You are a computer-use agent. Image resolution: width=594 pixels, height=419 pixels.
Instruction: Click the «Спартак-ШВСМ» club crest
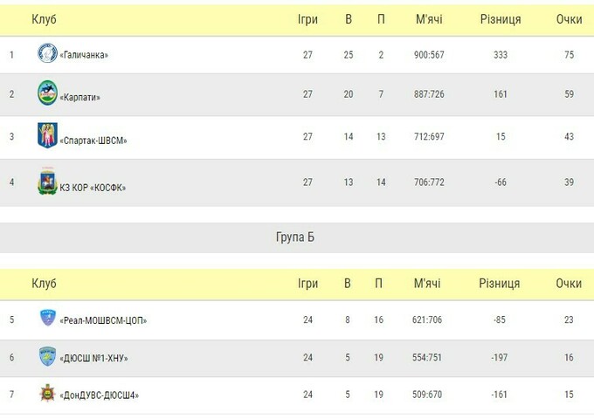tap(47, 136)
